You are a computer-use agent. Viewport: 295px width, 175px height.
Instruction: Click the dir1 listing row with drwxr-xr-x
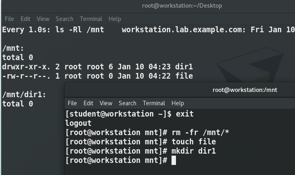click(x=97, y=67)
